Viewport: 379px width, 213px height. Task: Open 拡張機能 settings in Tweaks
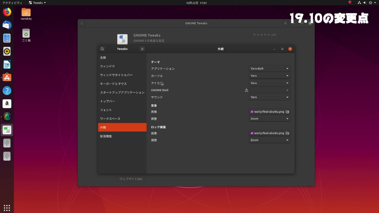122,136
